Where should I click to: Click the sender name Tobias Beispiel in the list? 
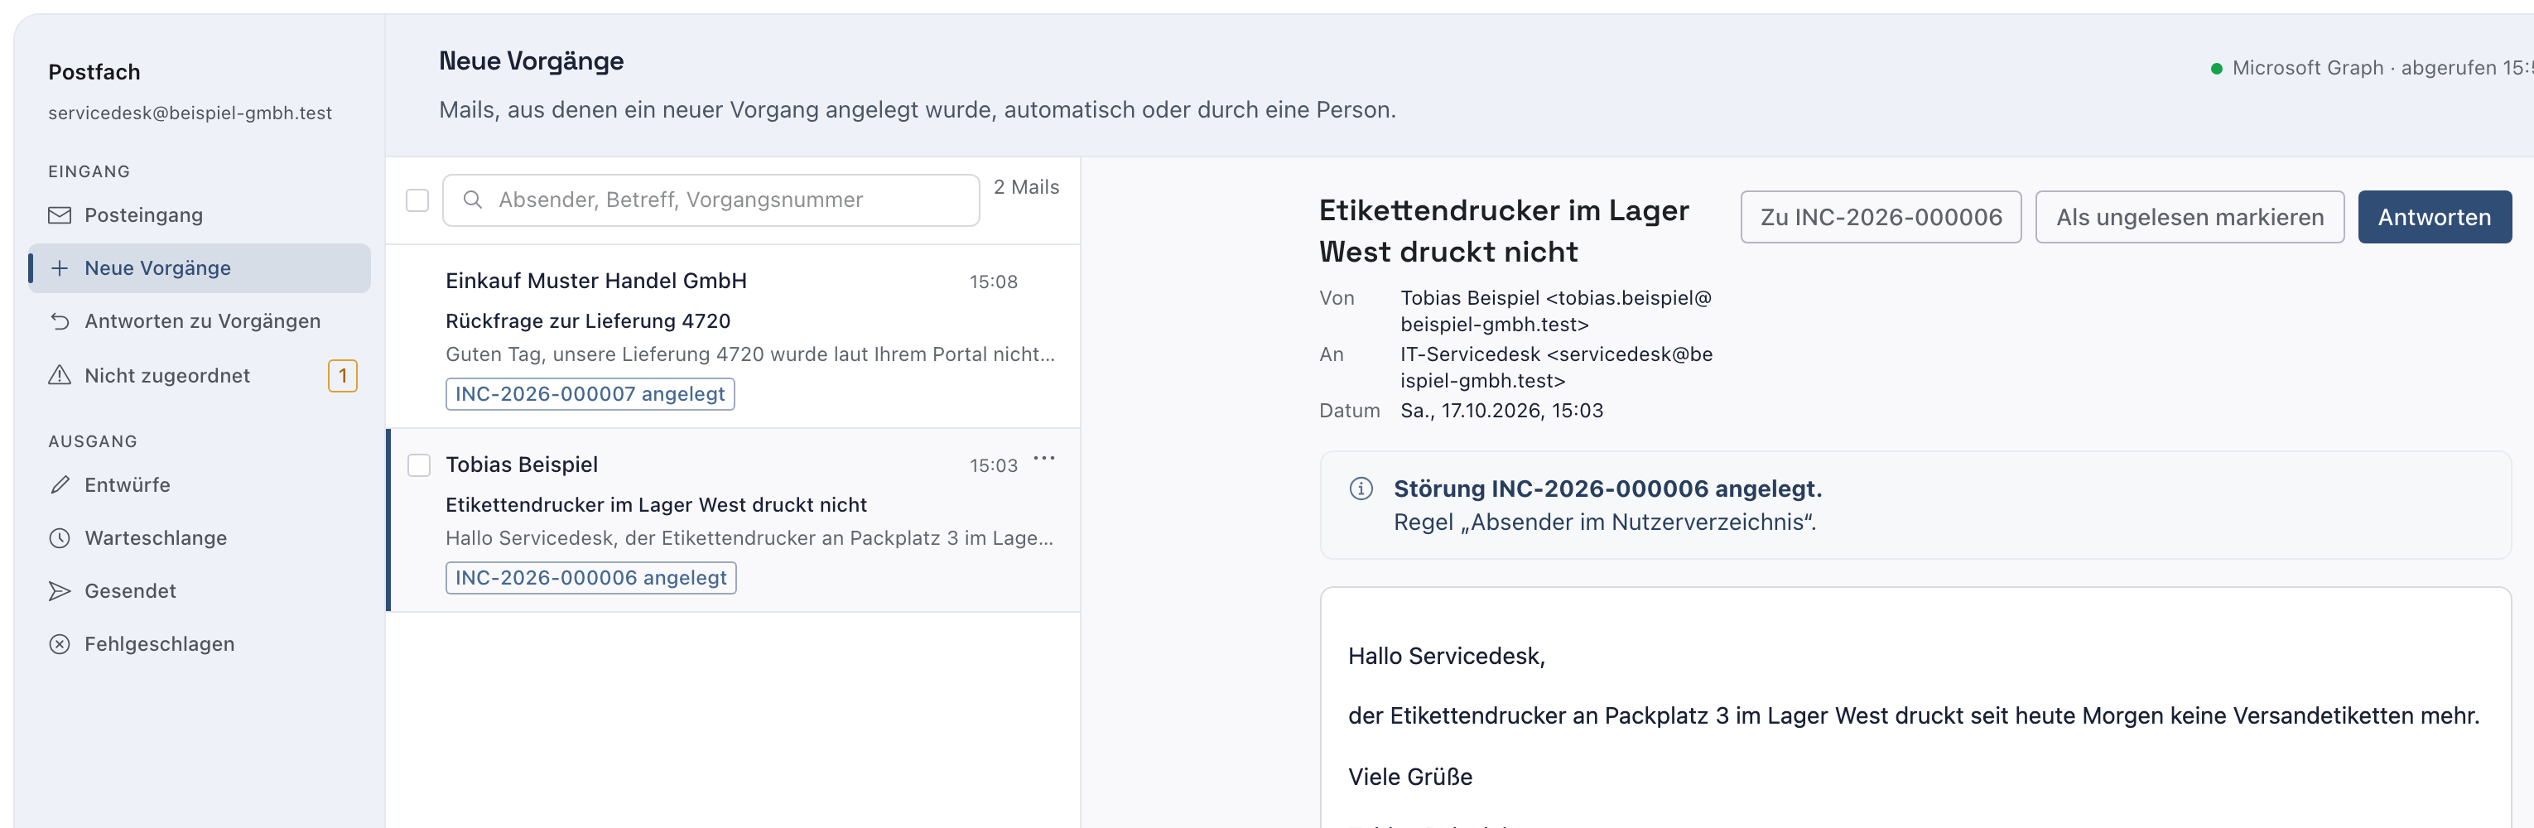click(x=522, y=465)
